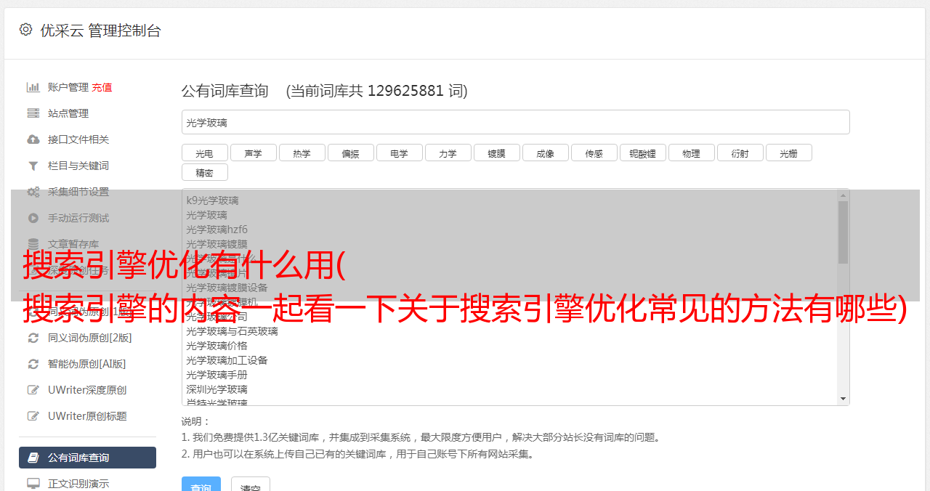Click the results list scrollbar thumb
The width and height of the screenshot is (930, 491).
[x=843, y=232]
